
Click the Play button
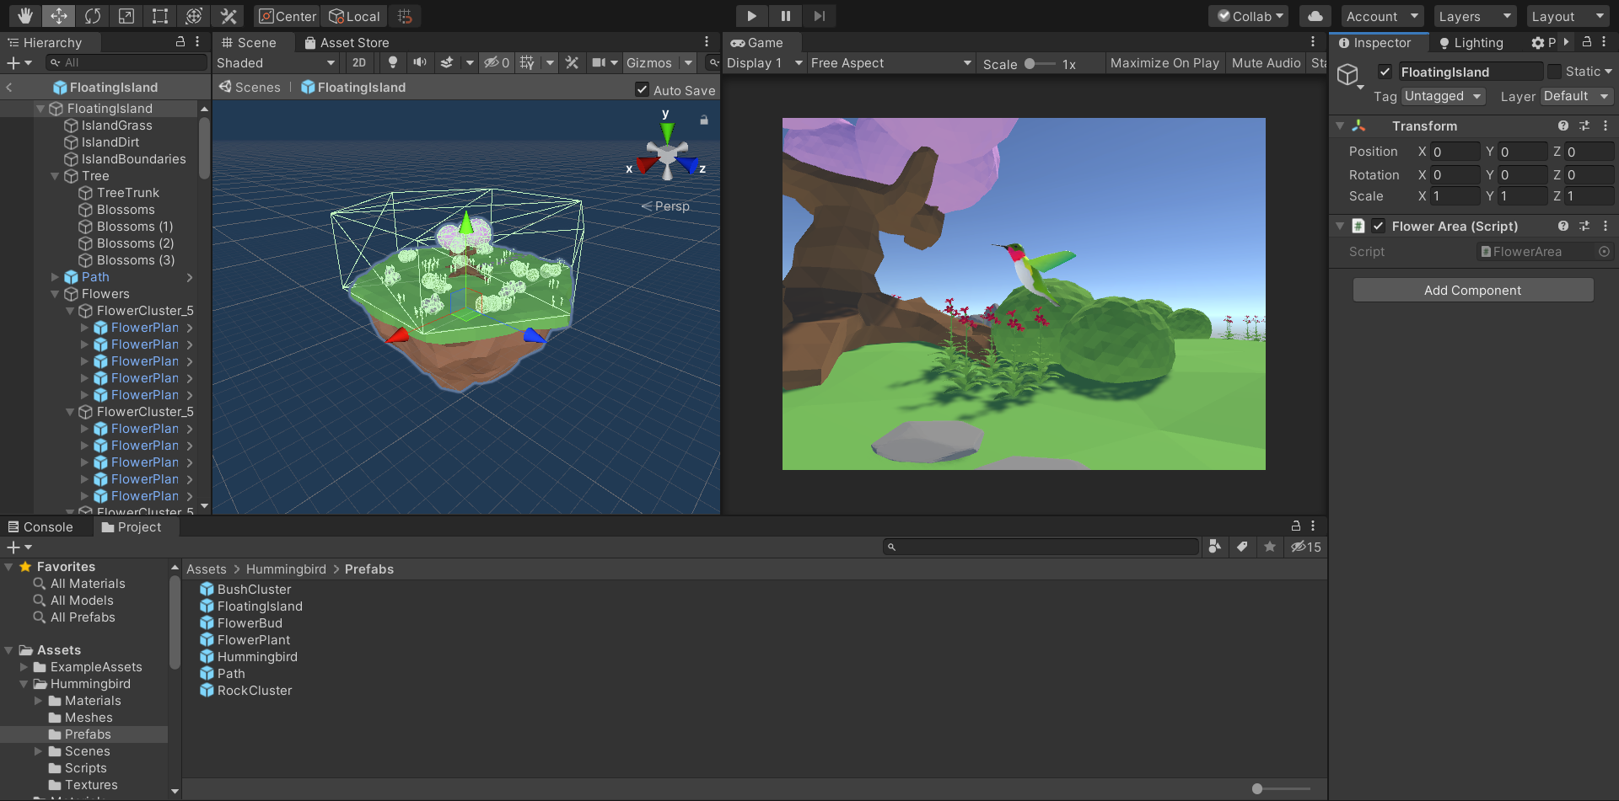pos(751,16)
